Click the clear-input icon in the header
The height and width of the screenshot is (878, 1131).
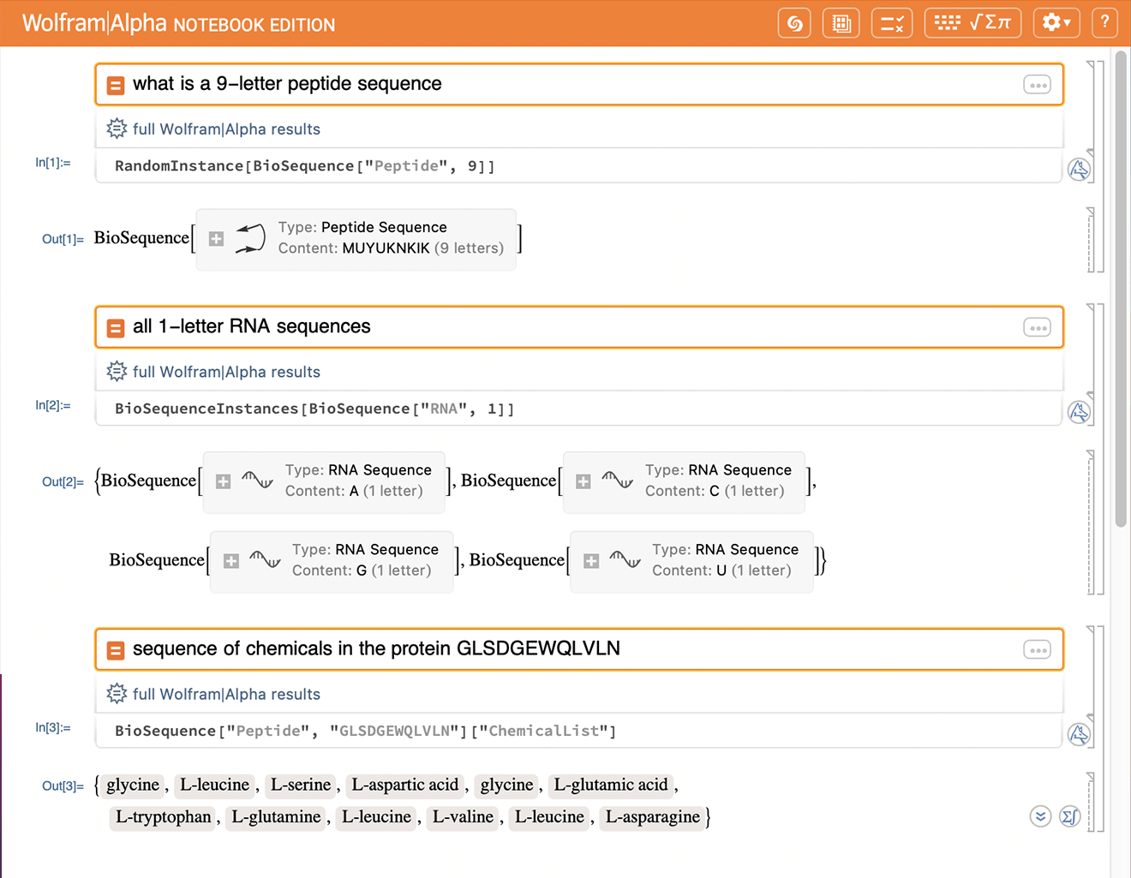pos(892,23)
